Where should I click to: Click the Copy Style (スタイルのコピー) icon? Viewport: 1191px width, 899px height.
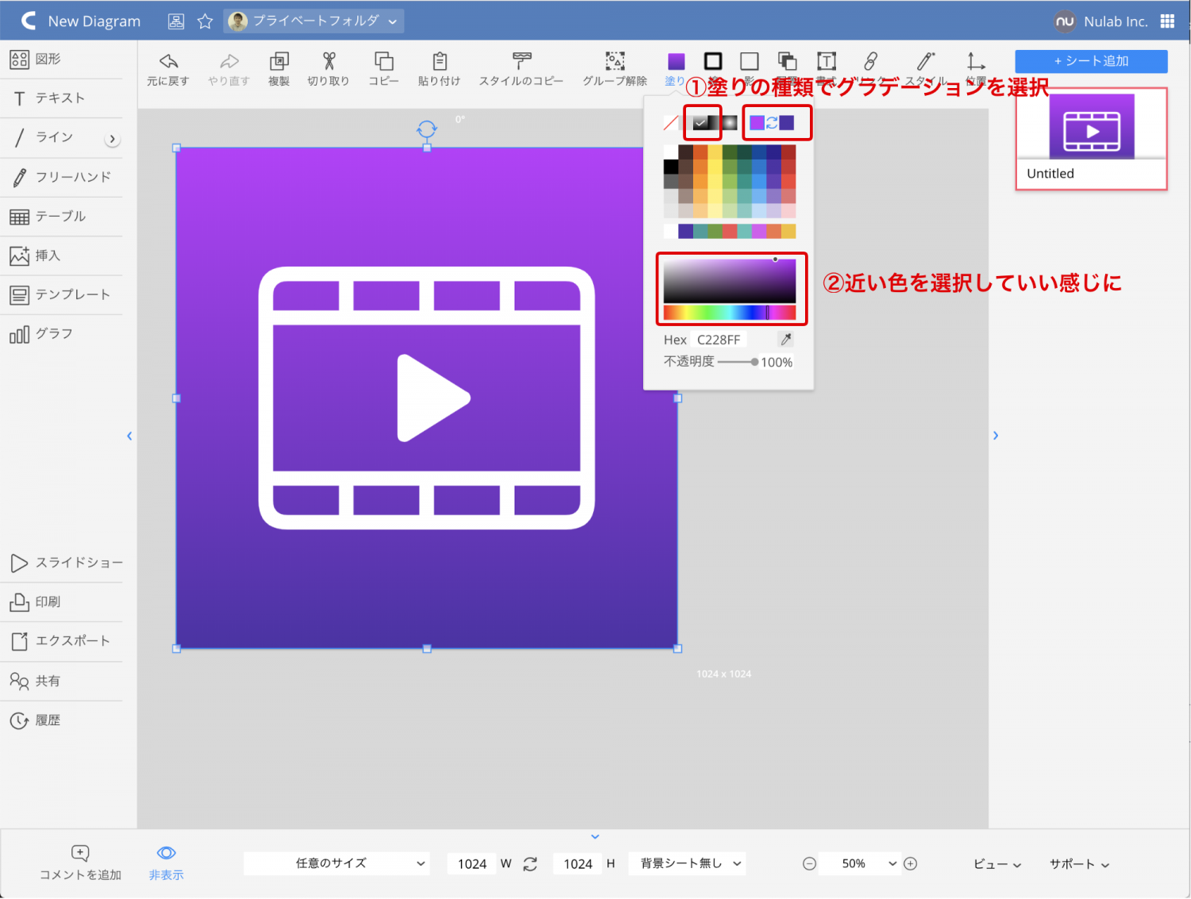point(521,63)
